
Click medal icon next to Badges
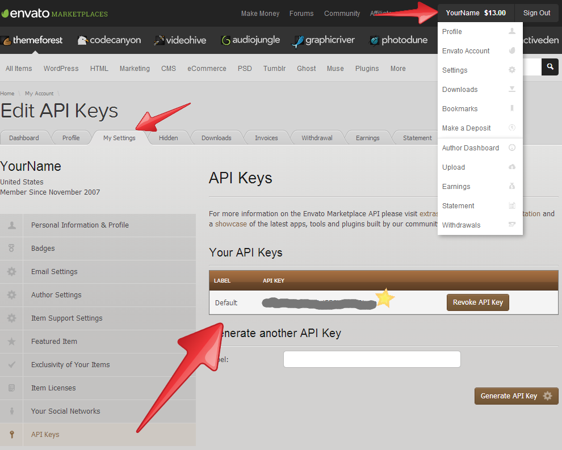[11, 248]
